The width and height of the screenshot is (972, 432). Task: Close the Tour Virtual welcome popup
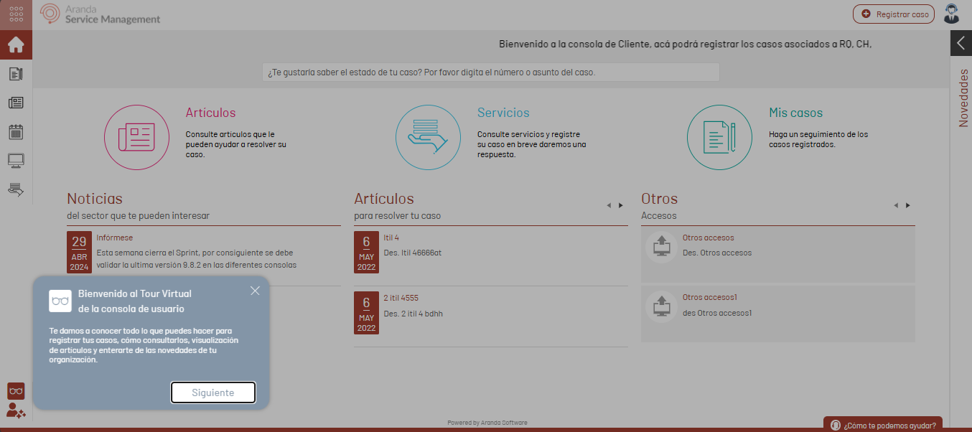255,291
